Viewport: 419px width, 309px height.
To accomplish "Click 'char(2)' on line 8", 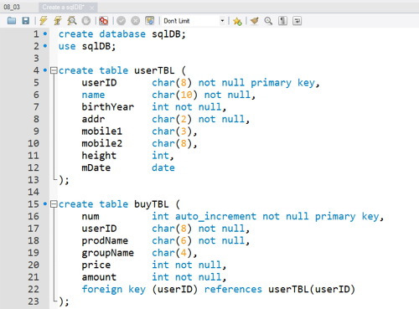I will pos(172,119).
